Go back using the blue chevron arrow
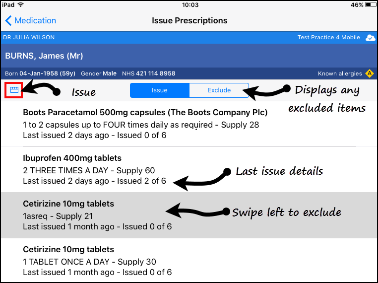The height and width of the screenshot is (283, 378). (x=8, y=20)
